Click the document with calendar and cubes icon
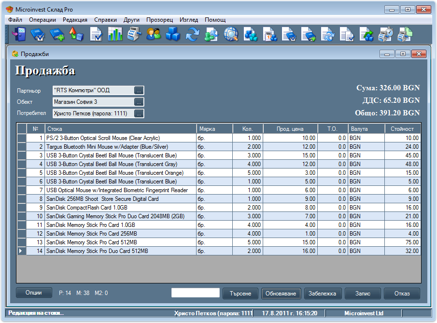437x323 pixels. tap(270, 34)
